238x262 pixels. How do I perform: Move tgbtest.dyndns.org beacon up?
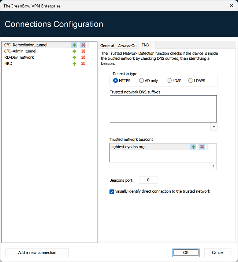coord(193,147)
